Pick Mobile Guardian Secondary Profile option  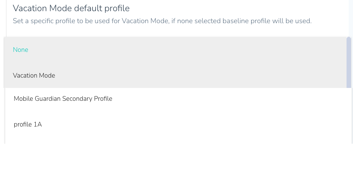(x=63, y=99)
